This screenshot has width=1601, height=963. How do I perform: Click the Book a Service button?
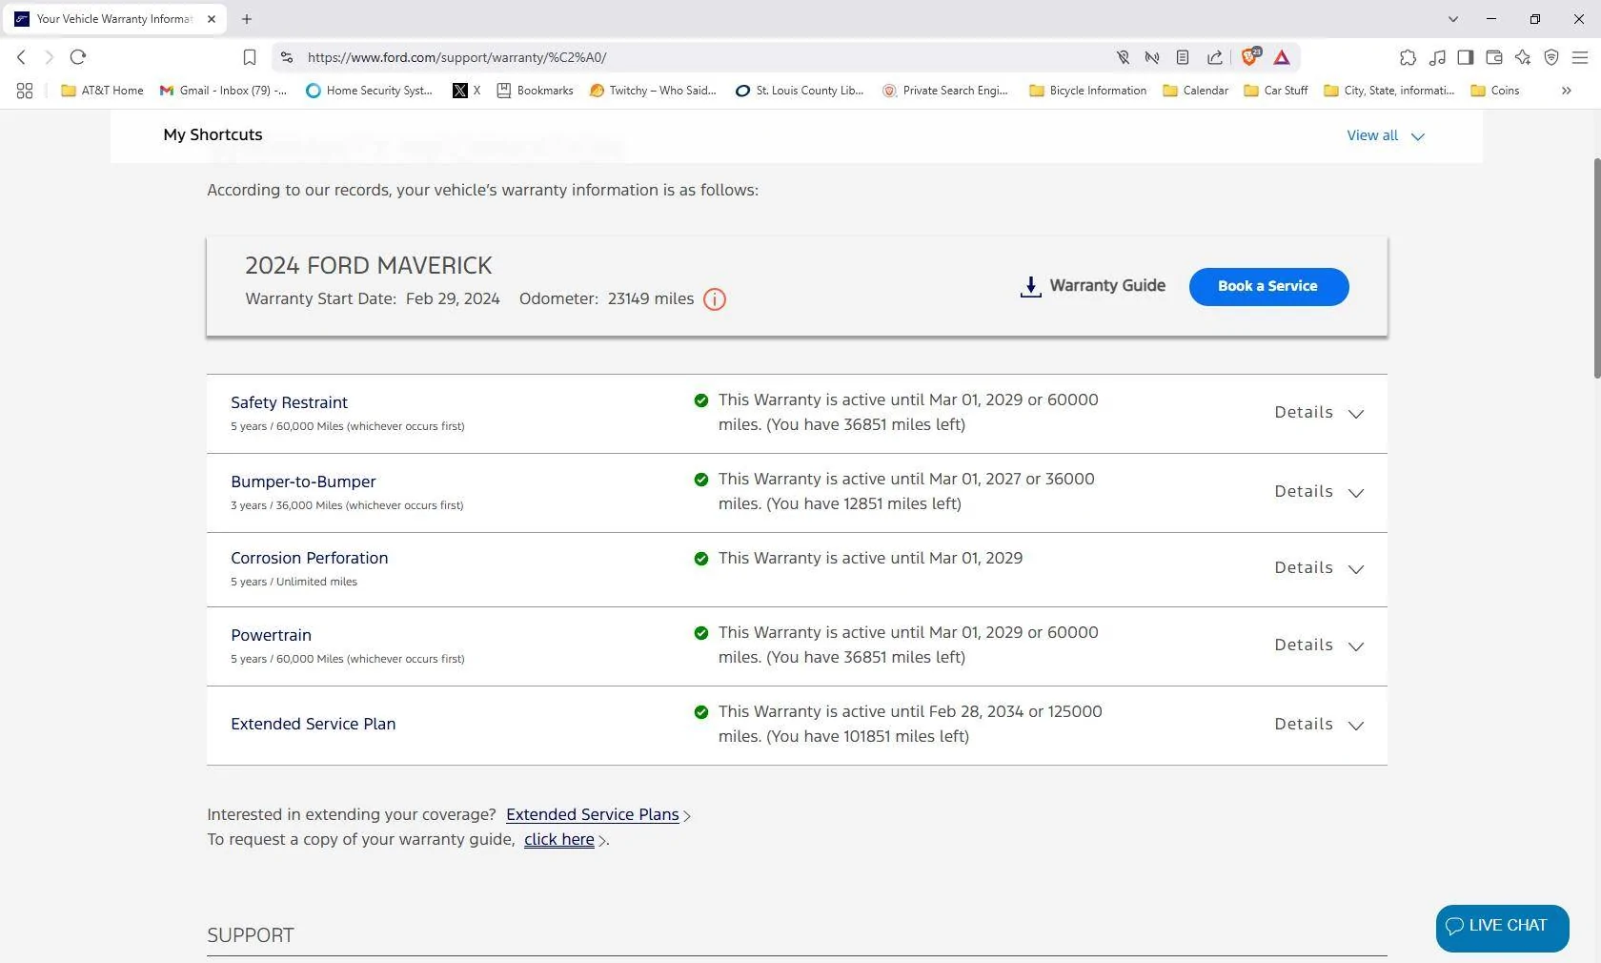click(x=1268, y=286)
